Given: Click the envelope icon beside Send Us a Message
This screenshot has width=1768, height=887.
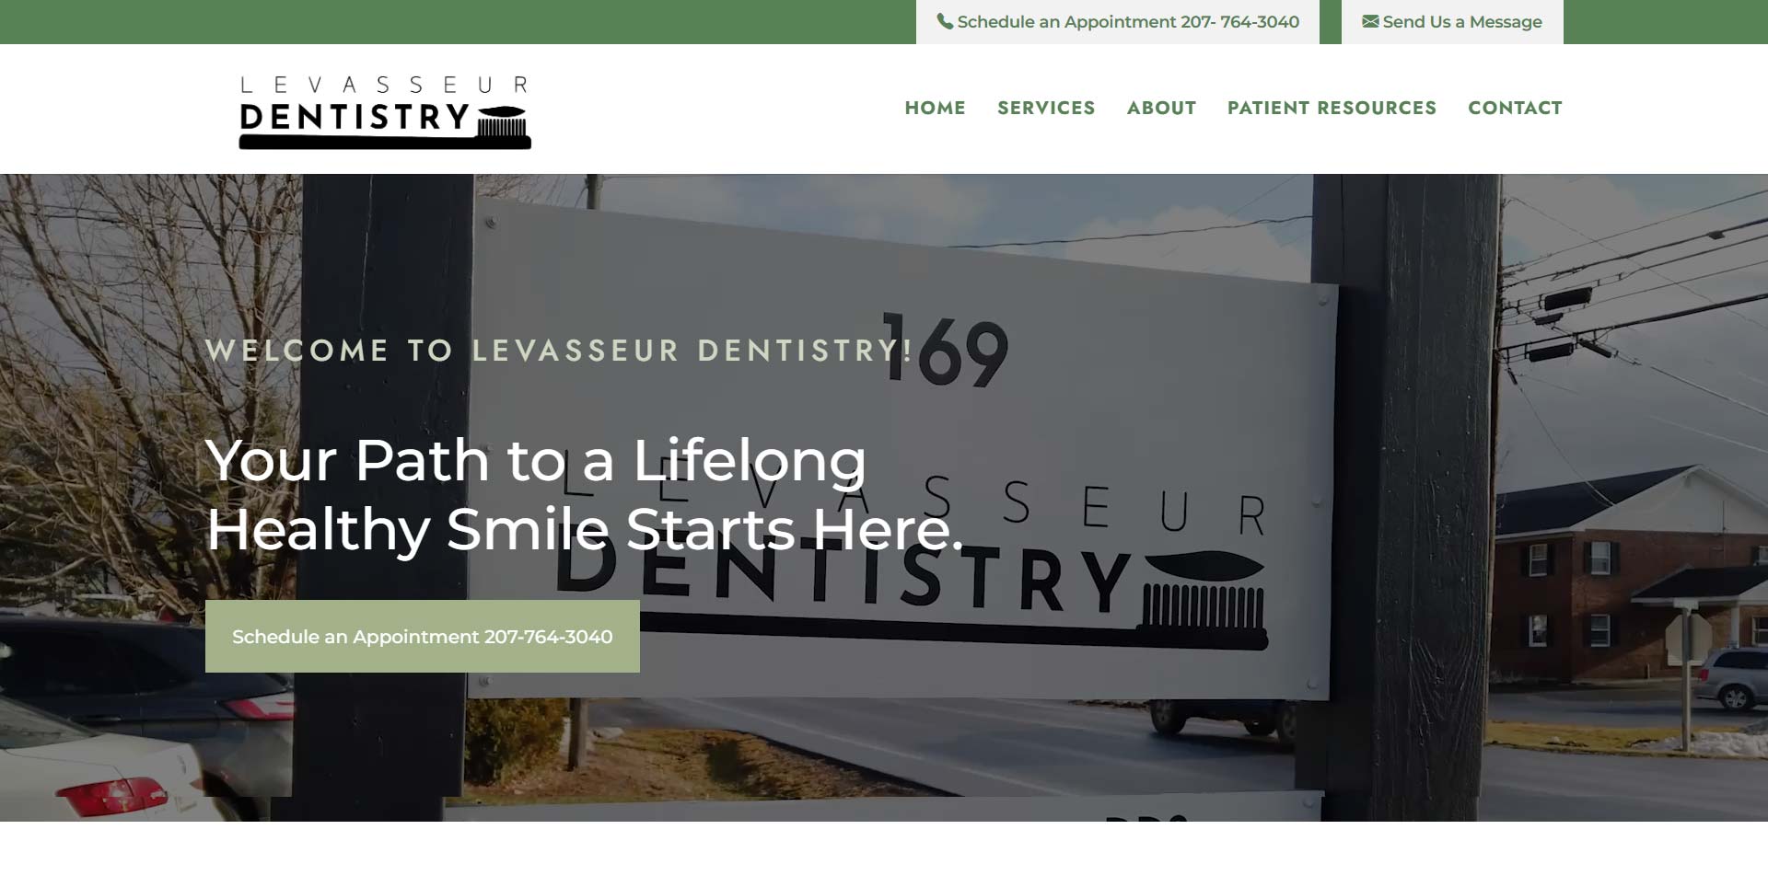Looking at the screenshot, I should [1370, 21].
